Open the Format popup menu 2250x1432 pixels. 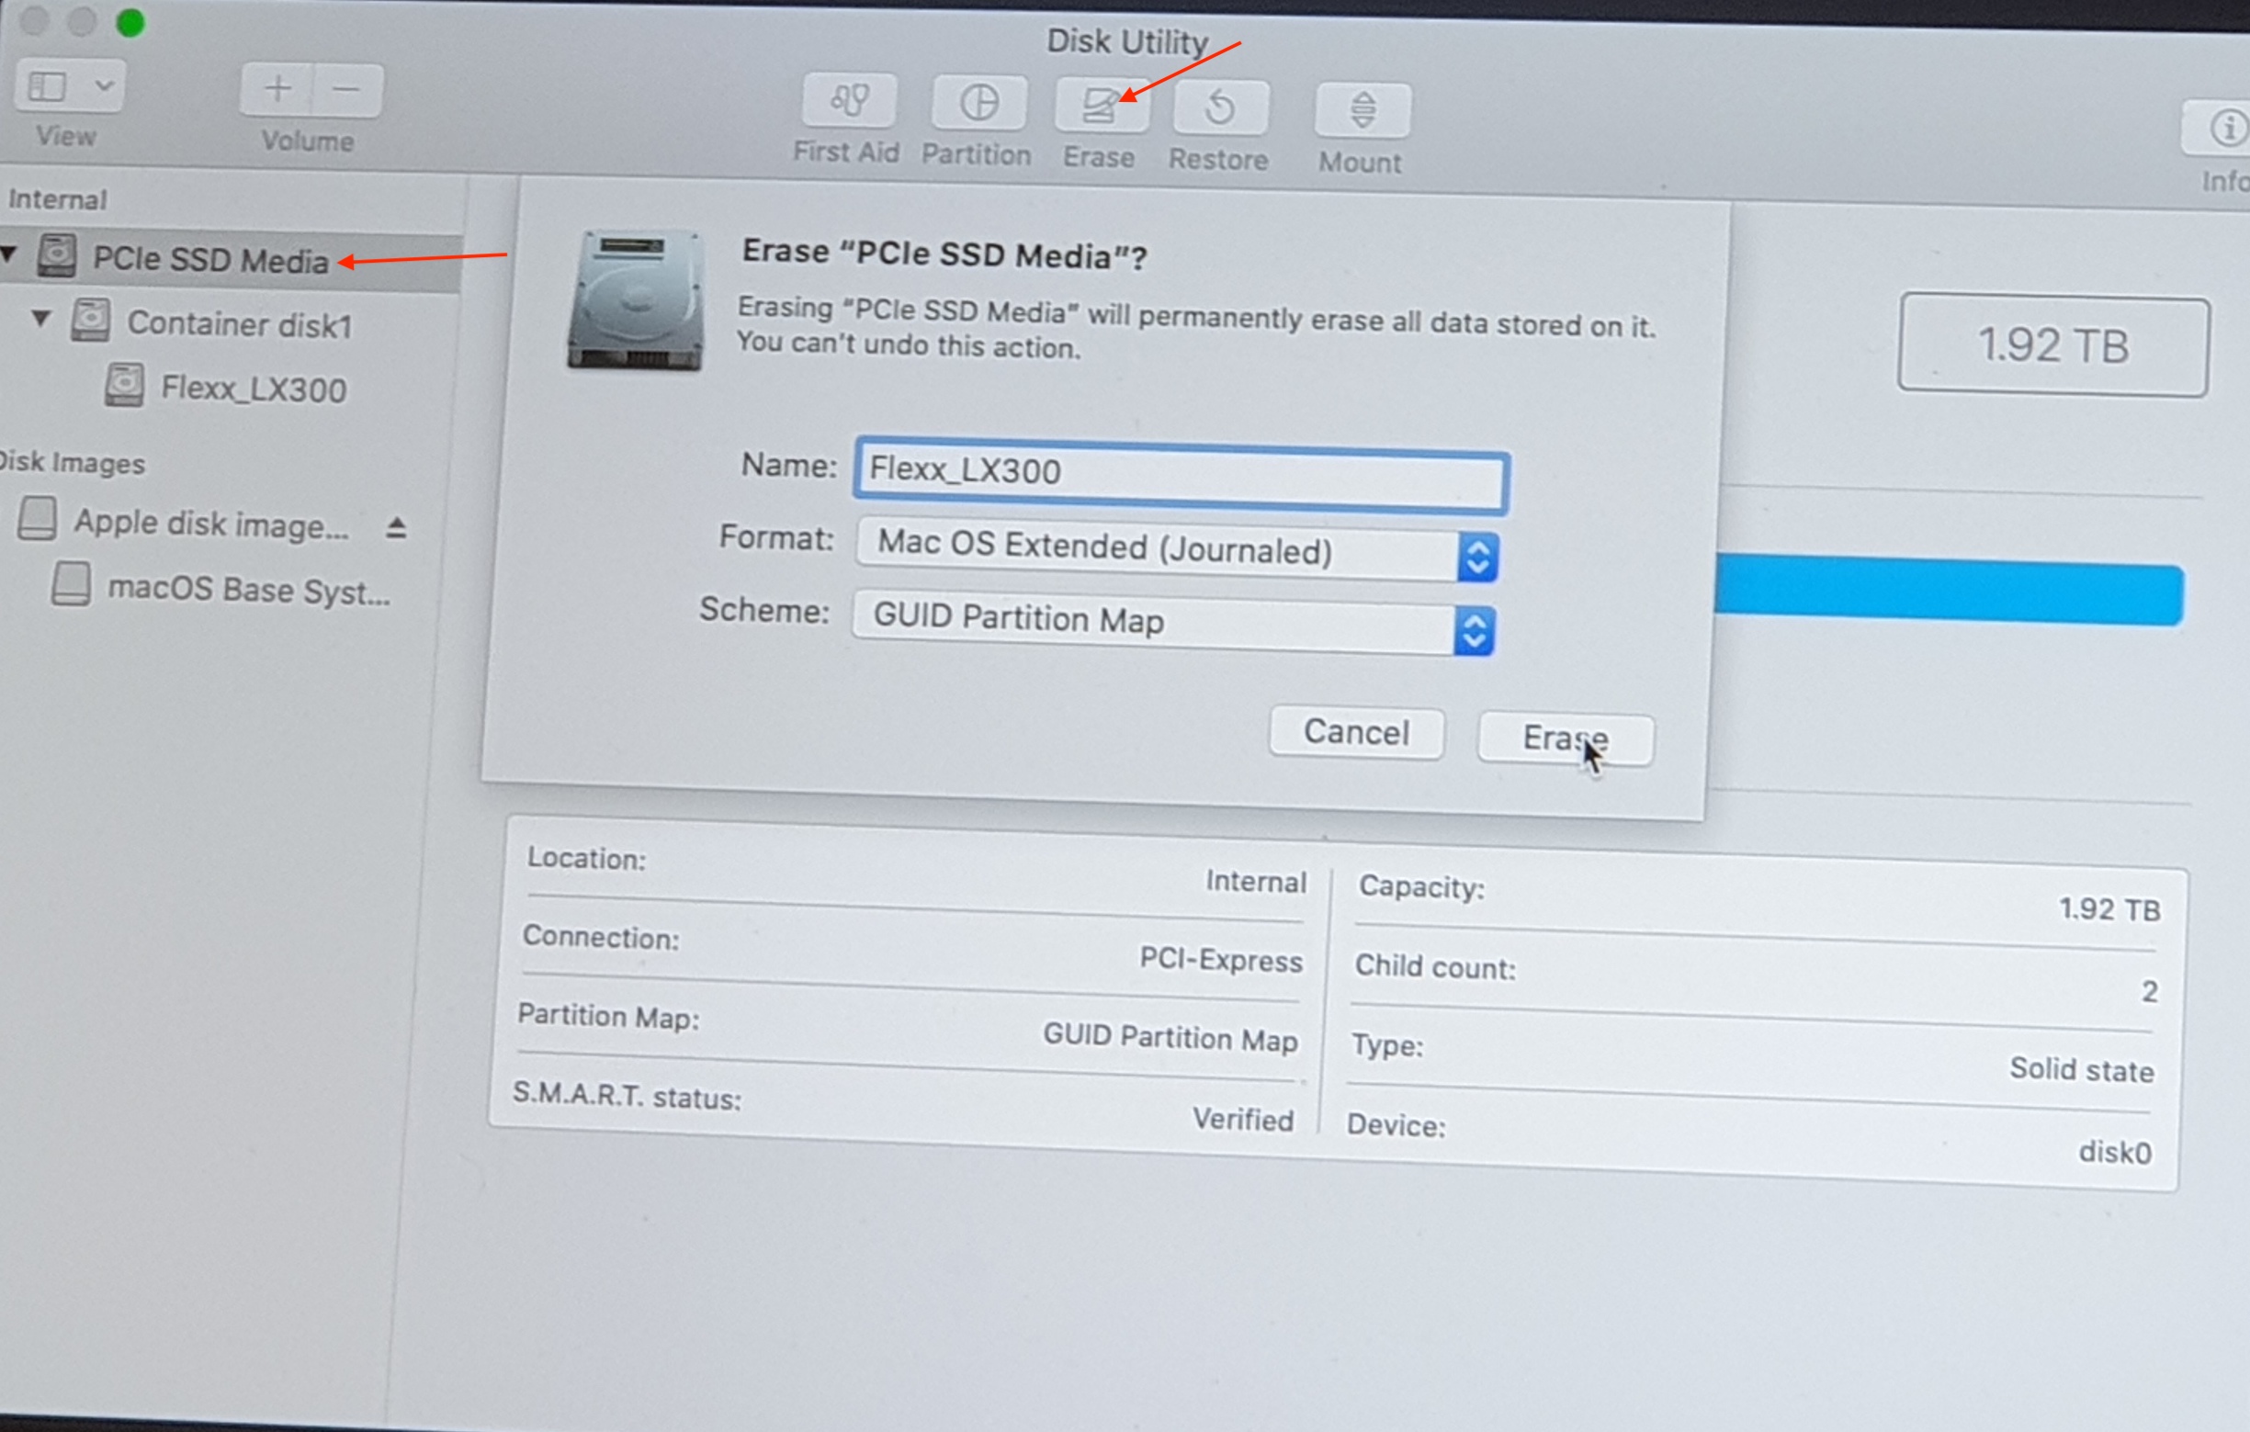1177,553
